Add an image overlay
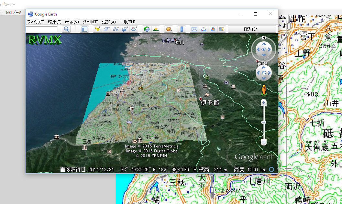This screenshot has height=204, width=342. point(125,29)
